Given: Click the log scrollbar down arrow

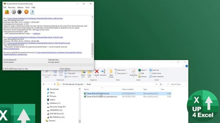Looking at the screenshot, I should coord(92,57).
